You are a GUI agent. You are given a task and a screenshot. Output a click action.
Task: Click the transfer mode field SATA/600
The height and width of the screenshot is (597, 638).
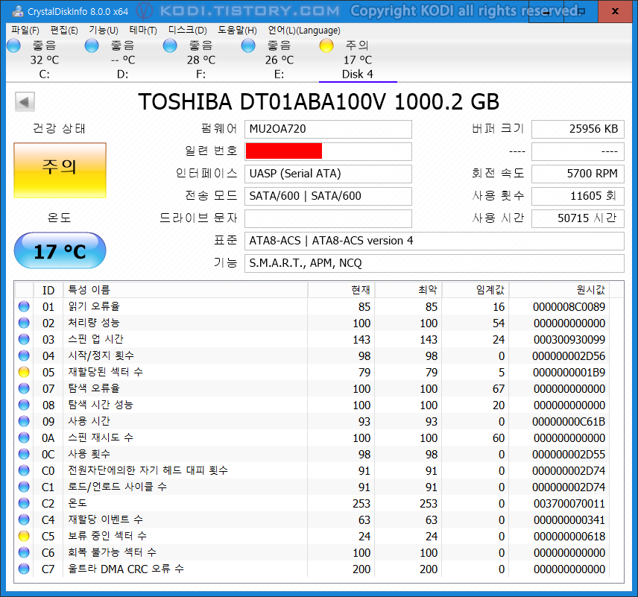point(328,196)
